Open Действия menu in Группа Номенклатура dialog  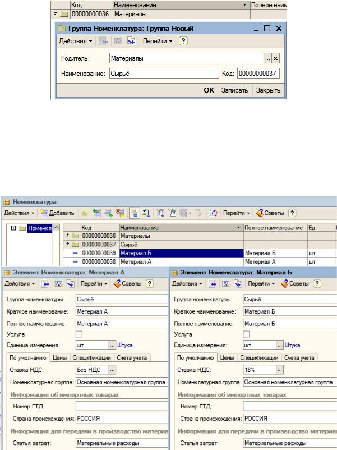click(76, 41)
